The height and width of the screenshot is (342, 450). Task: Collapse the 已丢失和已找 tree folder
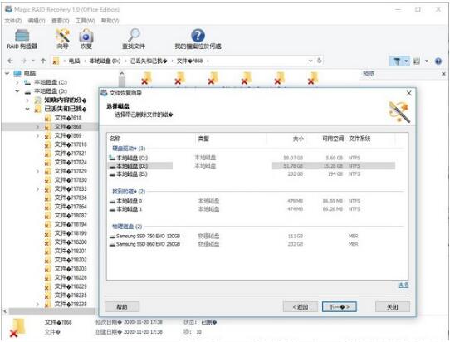pos(27,109)
